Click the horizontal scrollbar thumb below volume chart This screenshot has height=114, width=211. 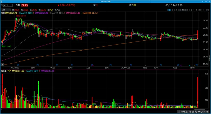[x=200, y=109]
